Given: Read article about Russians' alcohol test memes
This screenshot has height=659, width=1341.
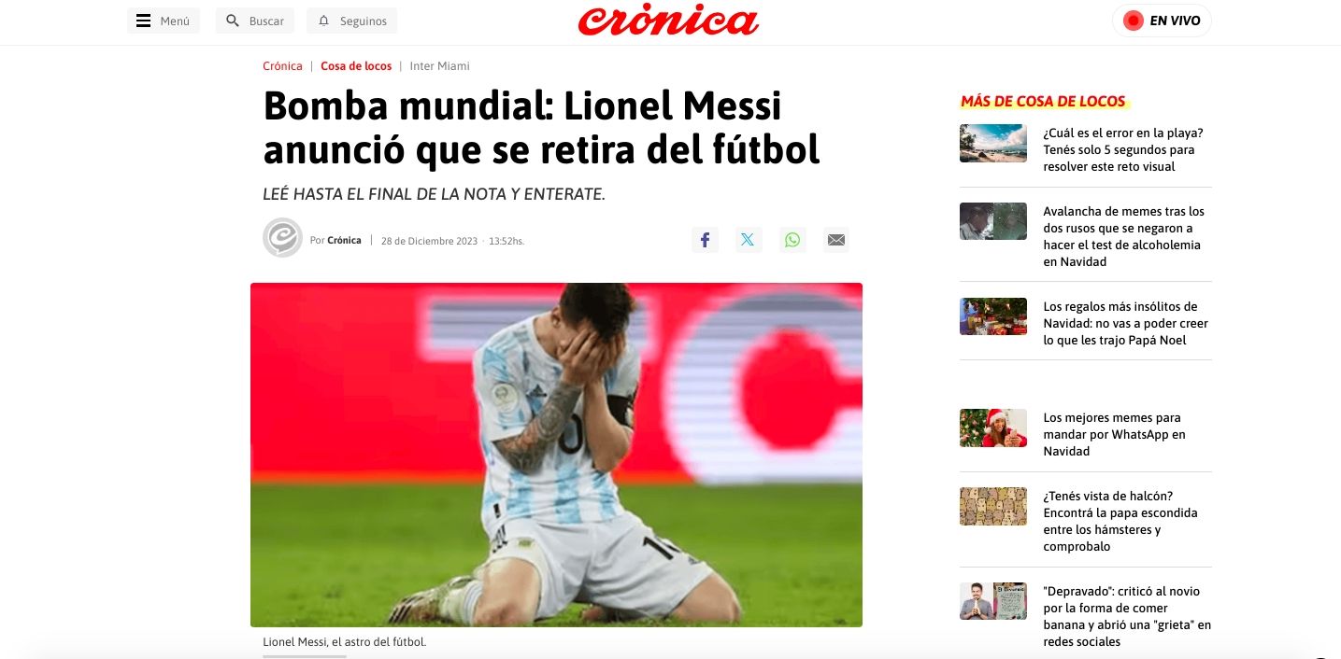Looking at the screenshot, I should coord(1124,237).
